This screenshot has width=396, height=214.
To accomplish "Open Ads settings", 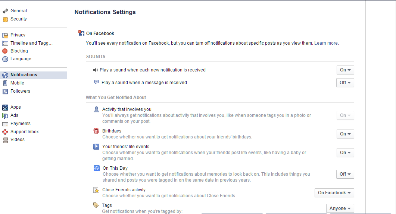I will tap(15, 115).
